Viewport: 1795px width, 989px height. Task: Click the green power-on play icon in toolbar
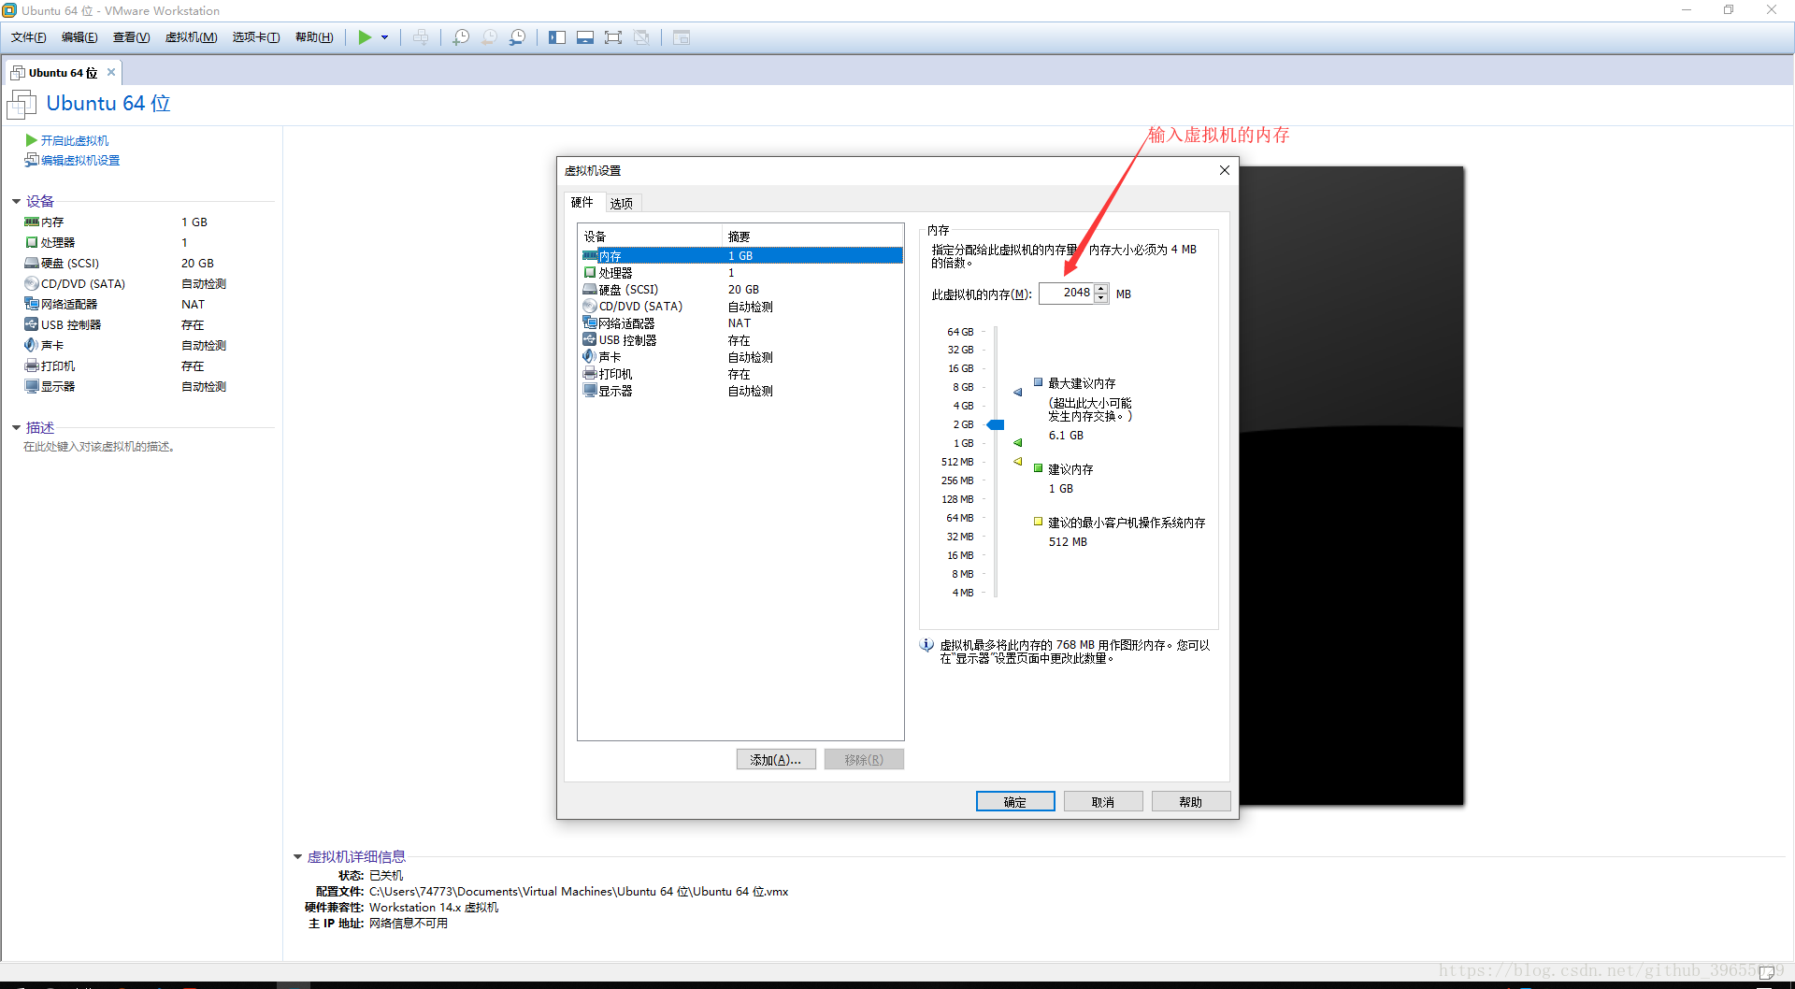point(365,37)
